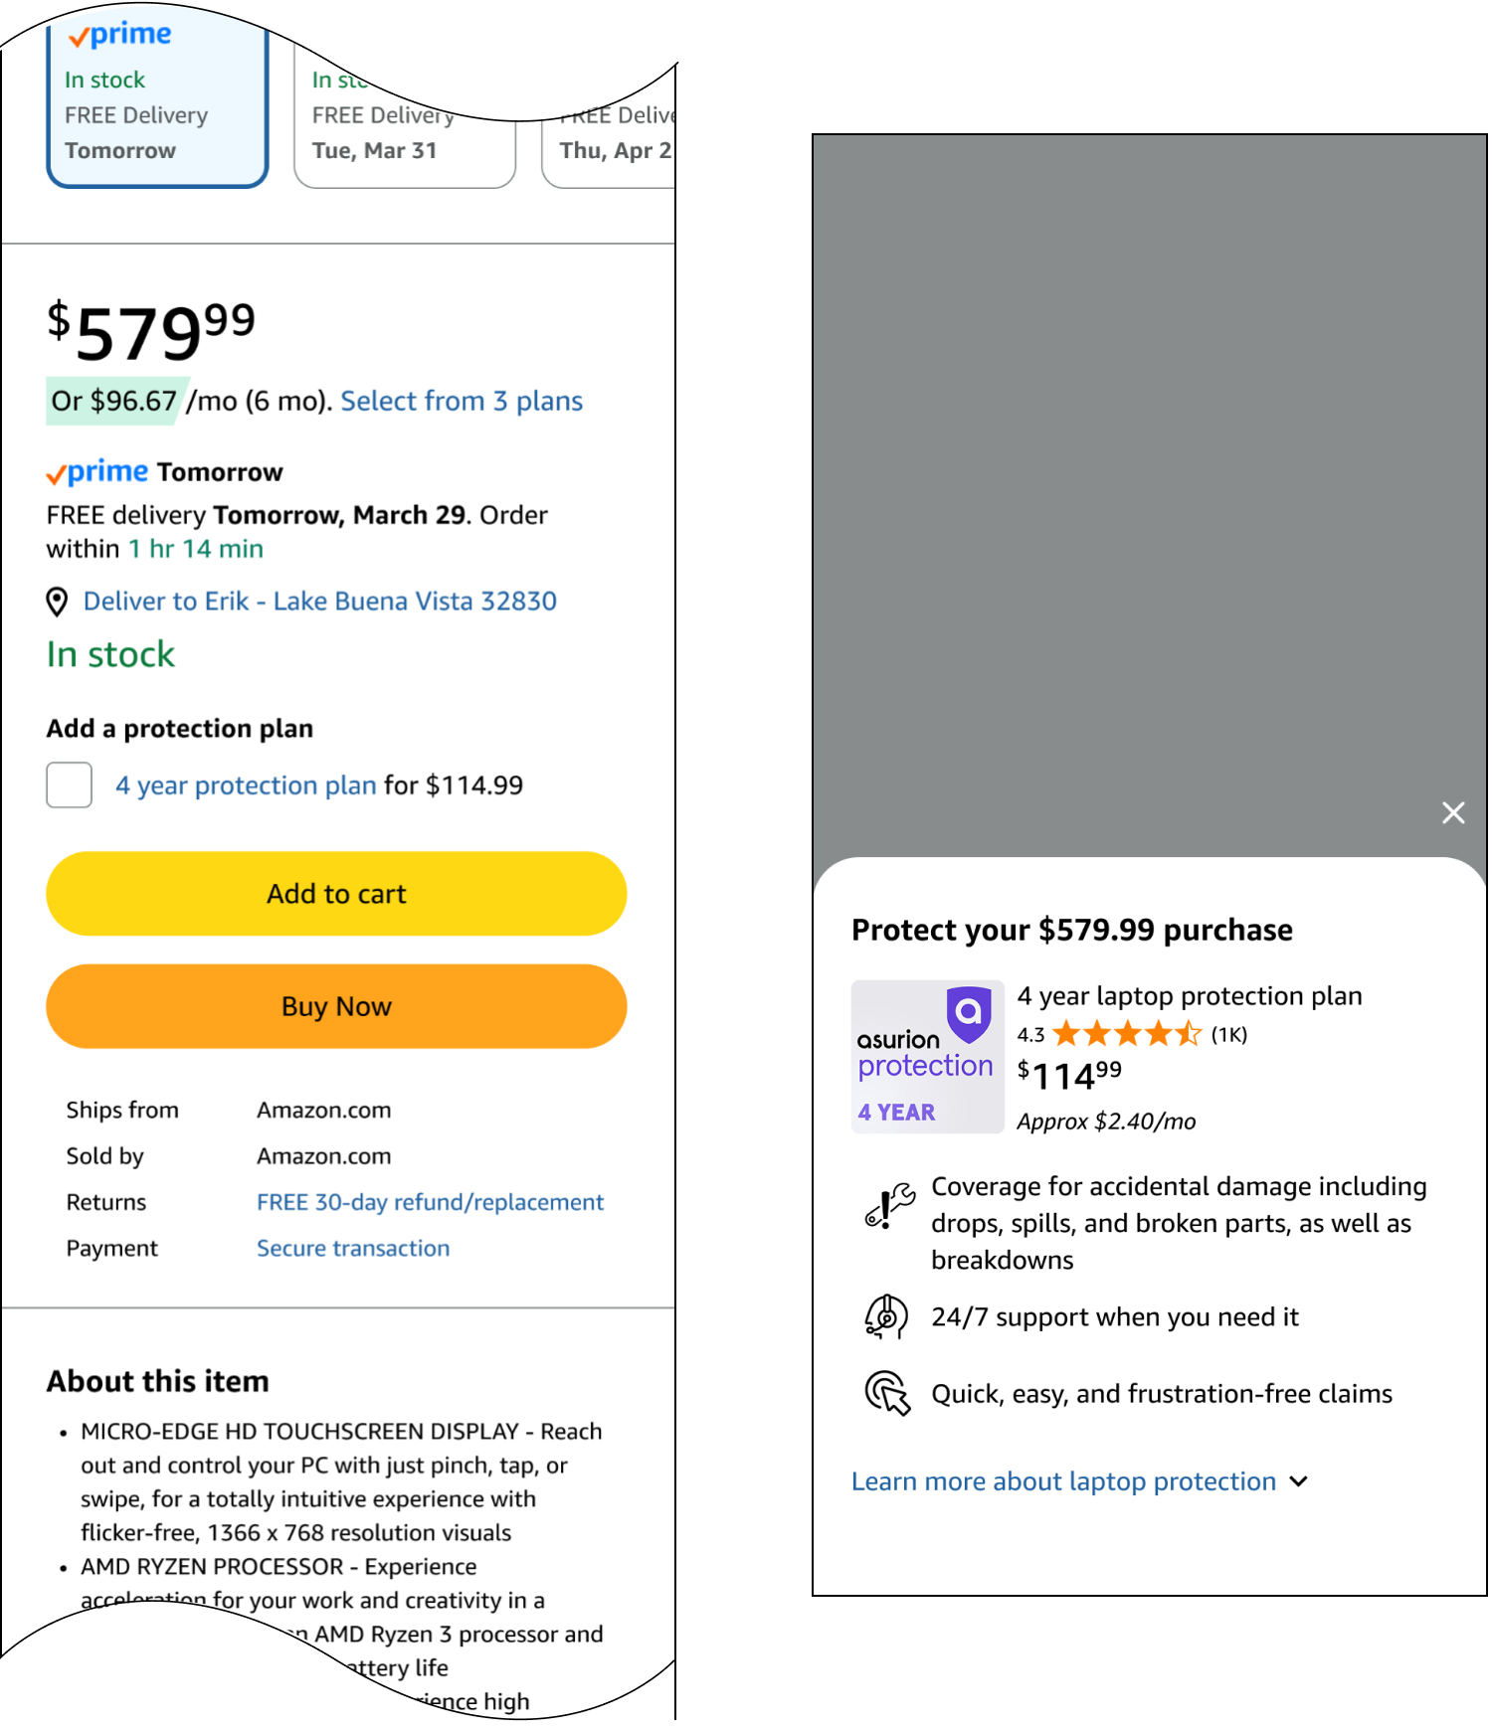Click the Asurion protection plan logo

coord(927,1057)
